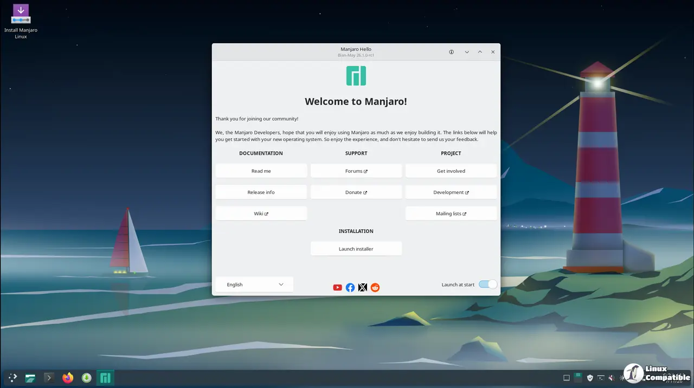
Task: Click the Manjaro logo in the Hello window
Action: coord(356,76)
